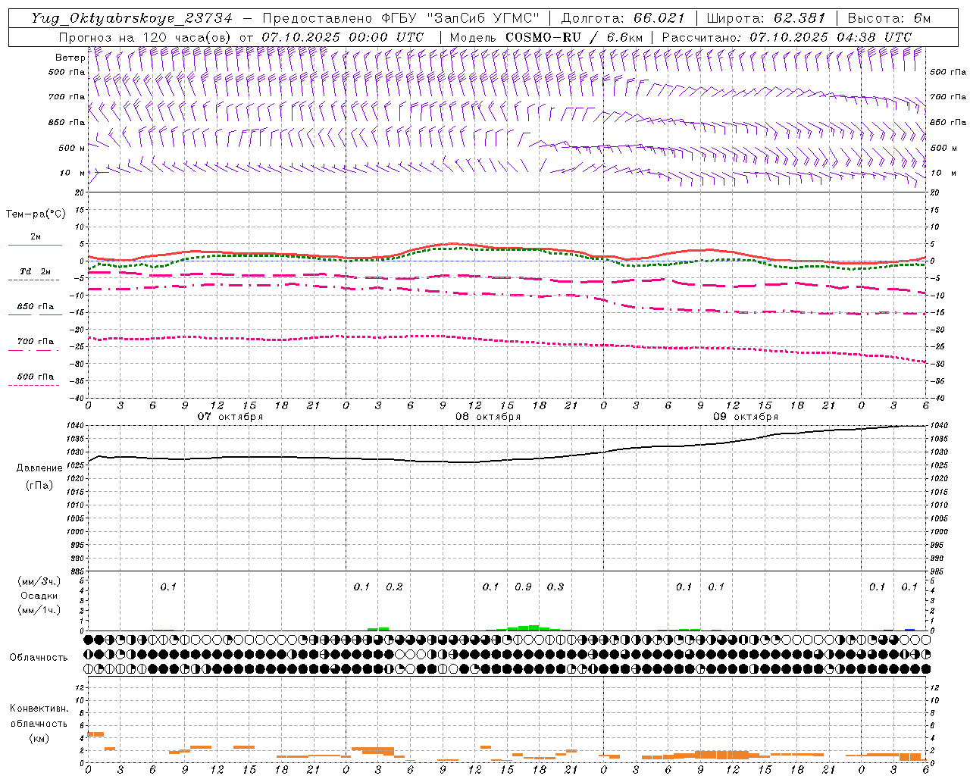The image size is (970, 776).
Task: Click the Высота: 6м header entry
Action: pyautogui.click(x=888, y=18)
